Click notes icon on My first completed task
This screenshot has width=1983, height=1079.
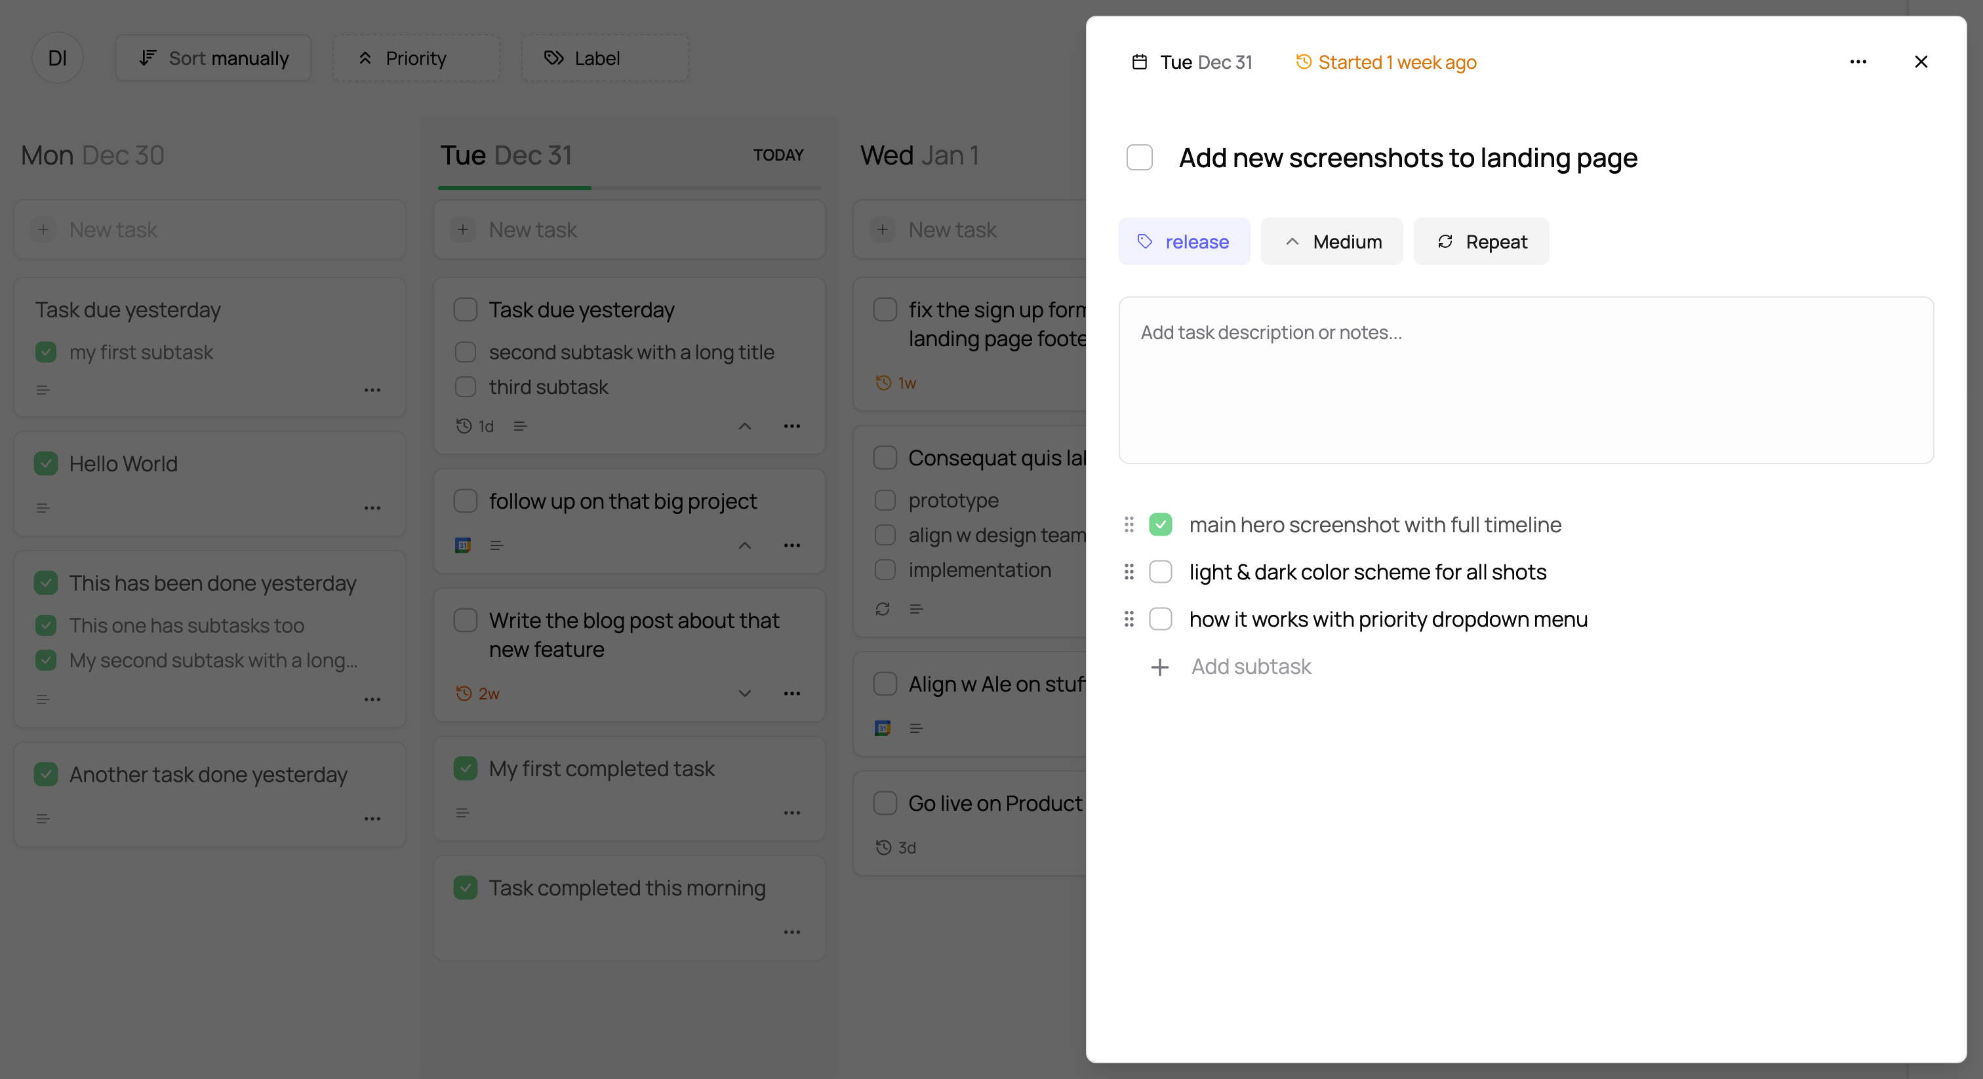pyautogui.click(x=463, y=813)
